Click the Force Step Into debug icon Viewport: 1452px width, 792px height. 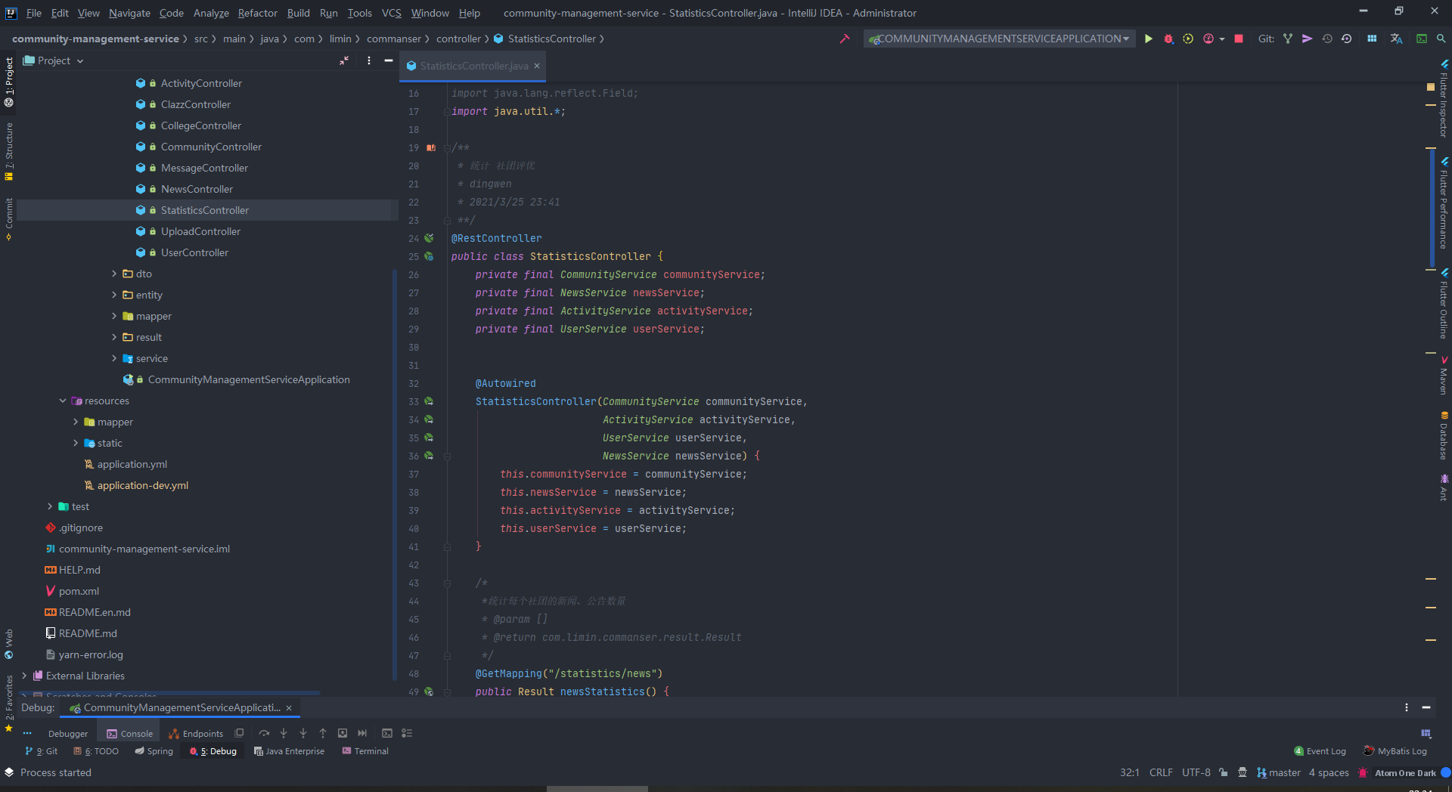(303, 733)
